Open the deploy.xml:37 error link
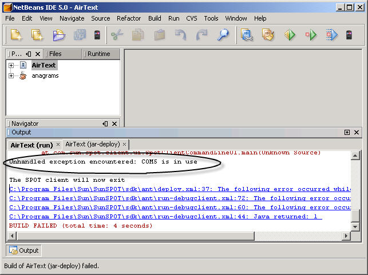This screenshot has width=368, height=275. click(x=180, y=189)
